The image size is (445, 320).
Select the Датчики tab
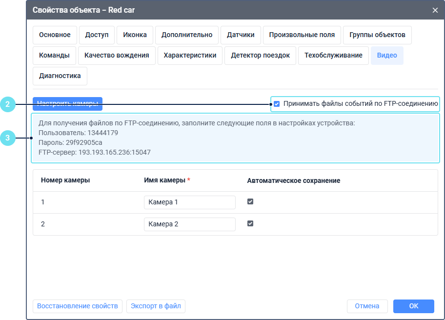(x=241, y=35)
